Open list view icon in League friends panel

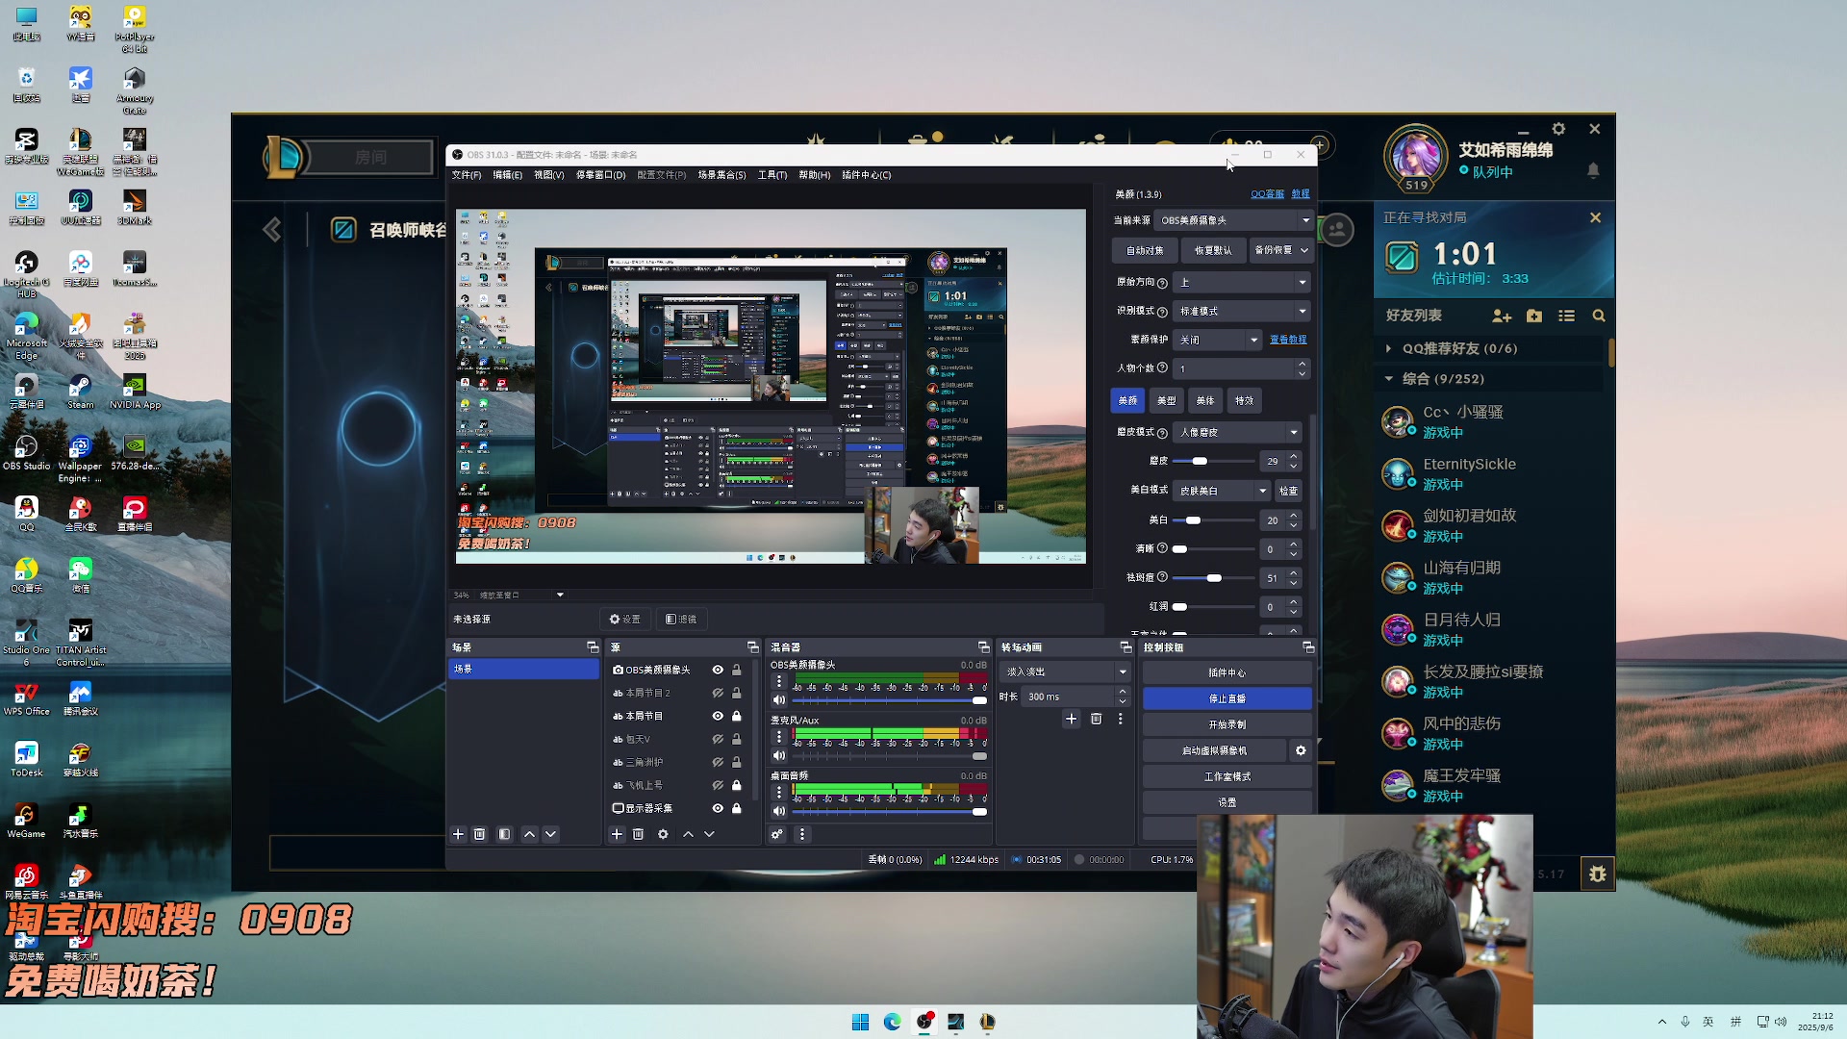[x=1566, y=316]
